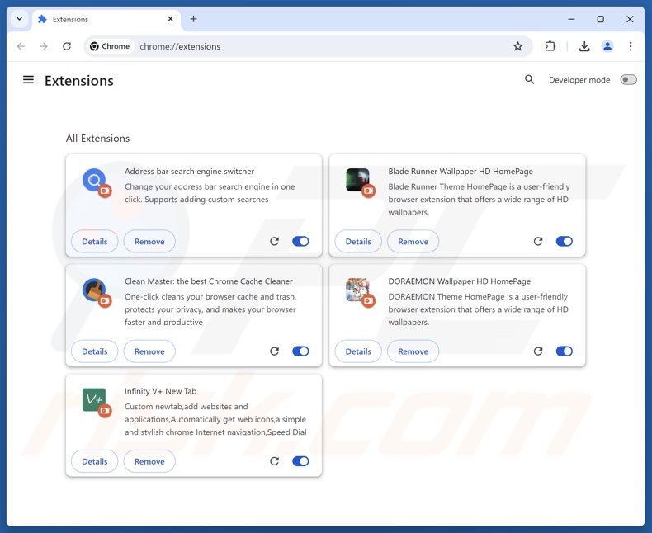Viewport: 652px width, 533px height.
Task: Click Clean Master Chrome Cache Cleaner title
Action: [x=208, y=281]
